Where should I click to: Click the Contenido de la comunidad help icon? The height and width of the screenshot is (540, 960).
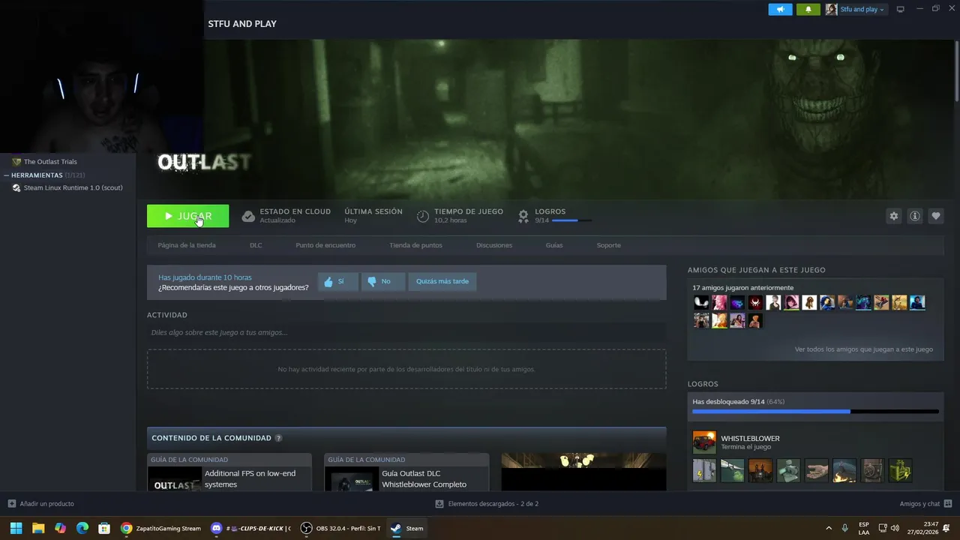click(278, 438)
